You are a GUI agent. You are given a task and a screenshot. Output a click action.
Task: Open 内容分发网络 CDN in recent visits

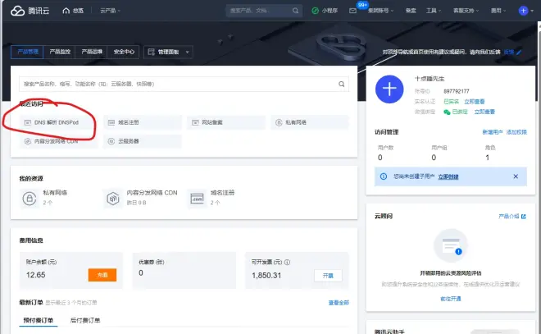click(57, 141)
